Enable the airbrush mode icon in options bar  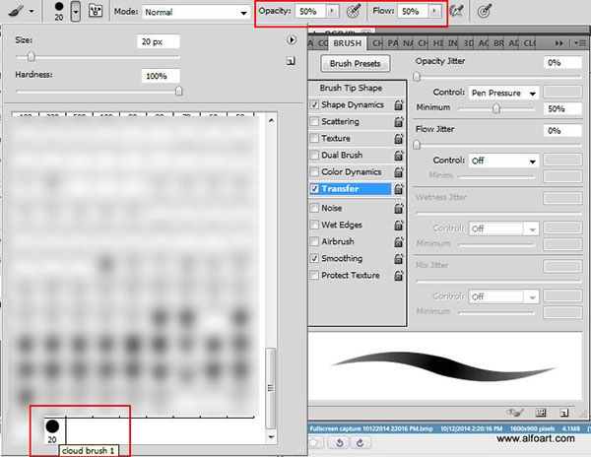coord(456,11)
